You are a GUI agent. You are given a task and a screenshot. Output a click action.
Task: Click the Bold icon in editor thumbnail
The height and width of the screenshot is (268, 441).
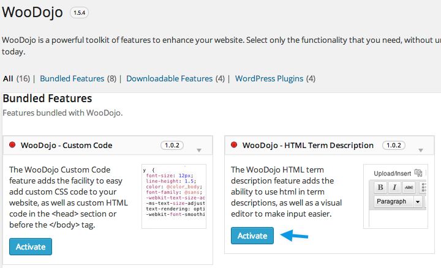tap(380, 187)
